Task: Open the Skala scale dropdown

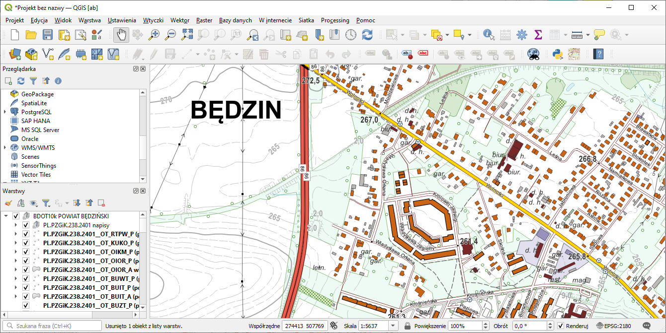Action: 393,326
